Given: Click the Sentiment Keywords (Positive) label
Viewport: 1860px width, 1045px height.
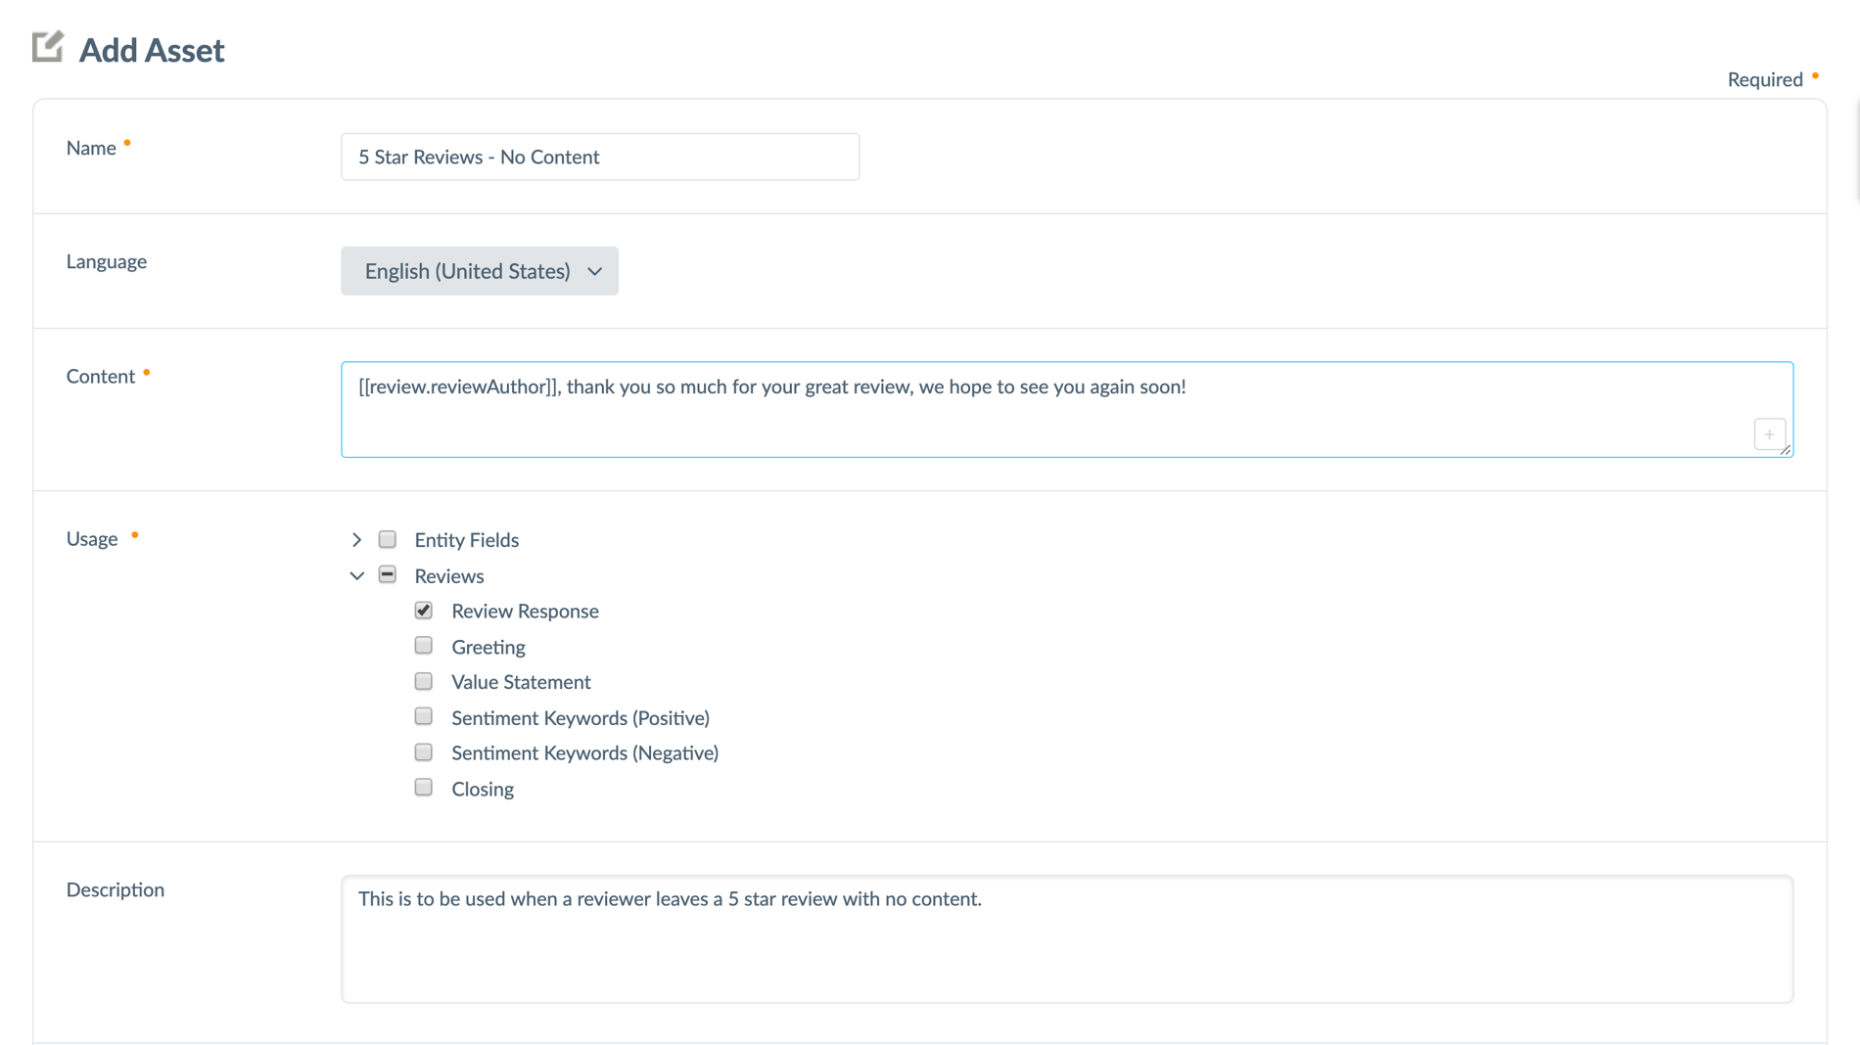Looking at the screenshot, I should click(581, 718).
